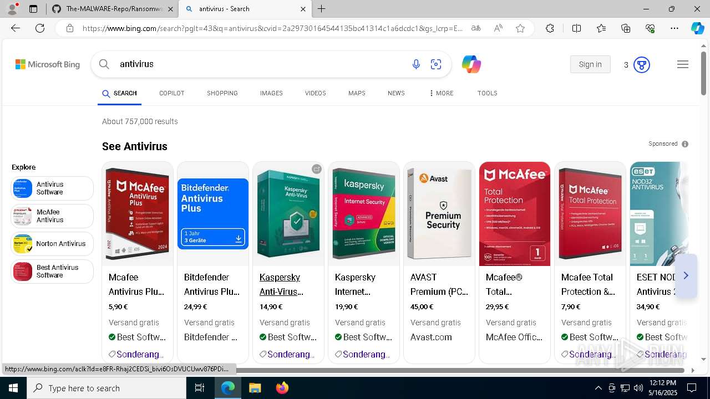The image size is (710, 399).
Task: Click the AVAST Premium (PC title link
Action: click(439, 284)
